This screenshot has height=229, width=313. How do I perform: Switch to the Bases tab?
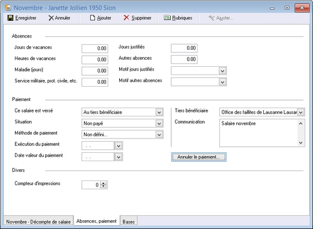point(129,222)
